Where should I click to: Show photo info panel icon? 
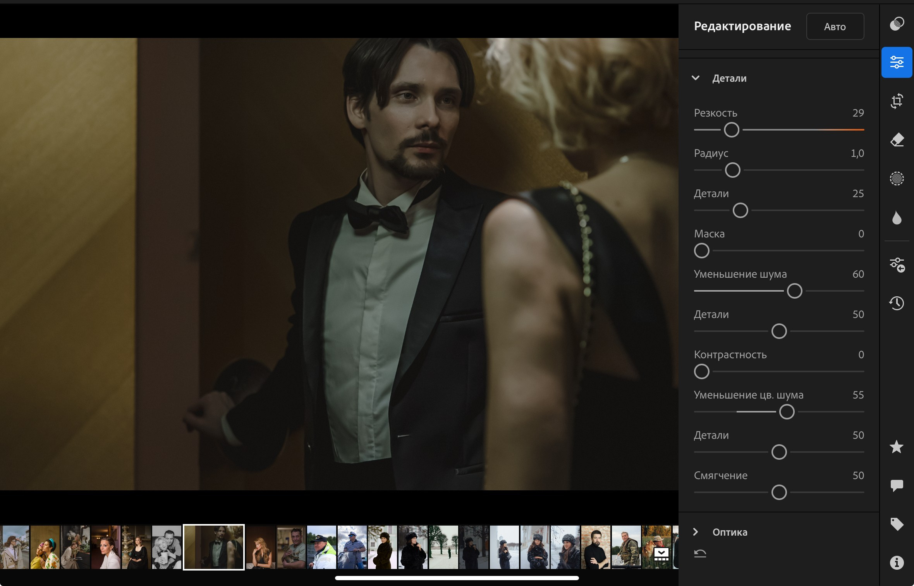point(897,562)
